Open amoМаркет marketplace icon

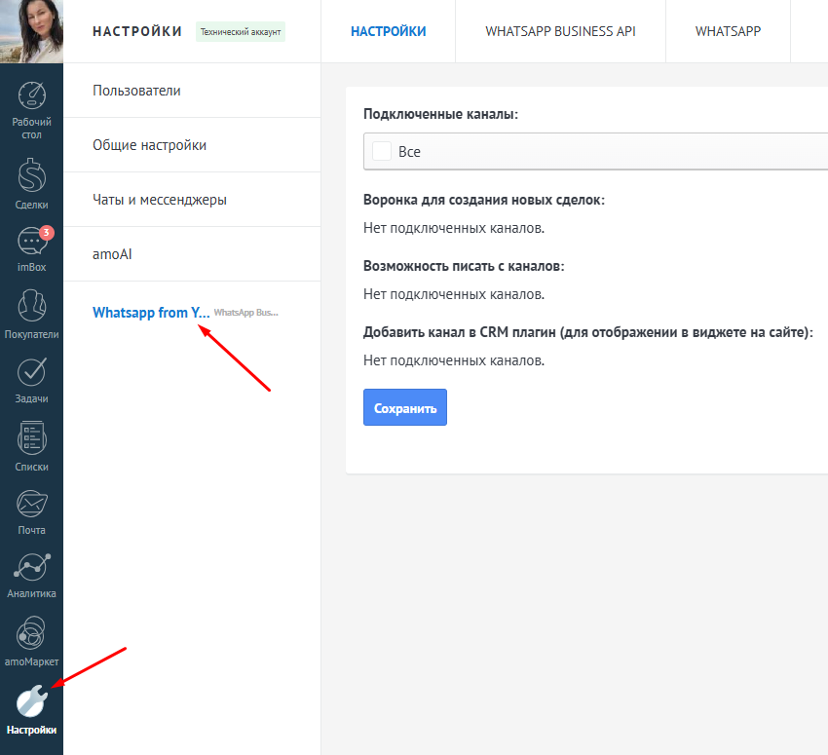coord(31,633)
